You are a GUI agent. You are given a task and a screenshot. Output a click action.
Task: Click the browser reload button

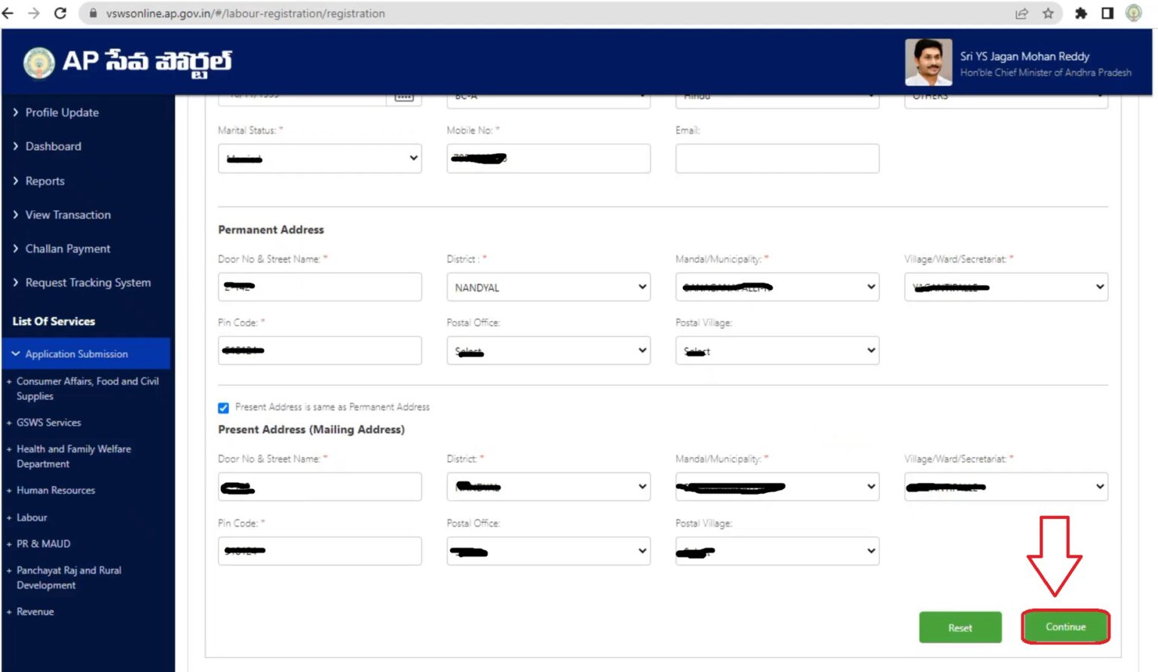click(60, 13)
